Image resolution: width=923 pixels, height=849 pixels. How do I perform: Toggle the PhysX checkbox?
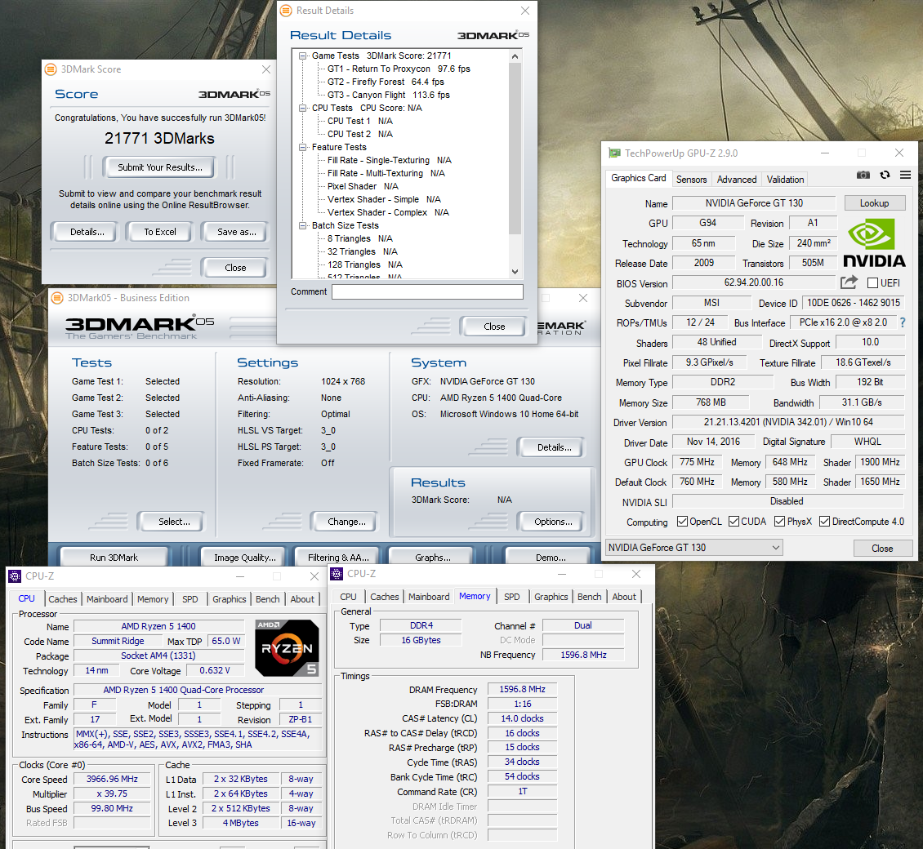779,522
